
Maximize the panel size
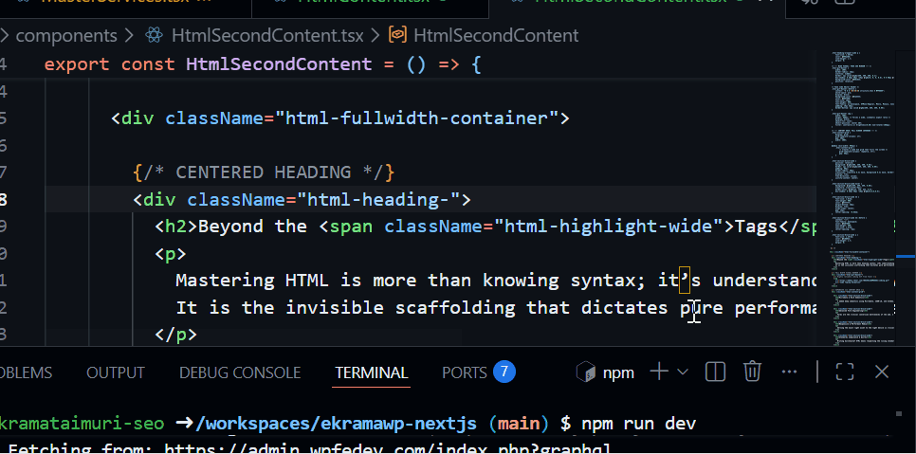(845, 372)
